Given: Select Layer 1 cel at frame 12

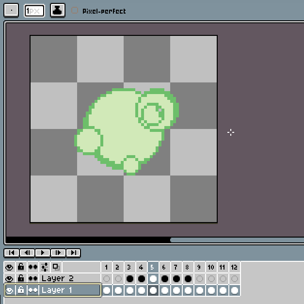Looking at the screenshot, I should point(234,290).
